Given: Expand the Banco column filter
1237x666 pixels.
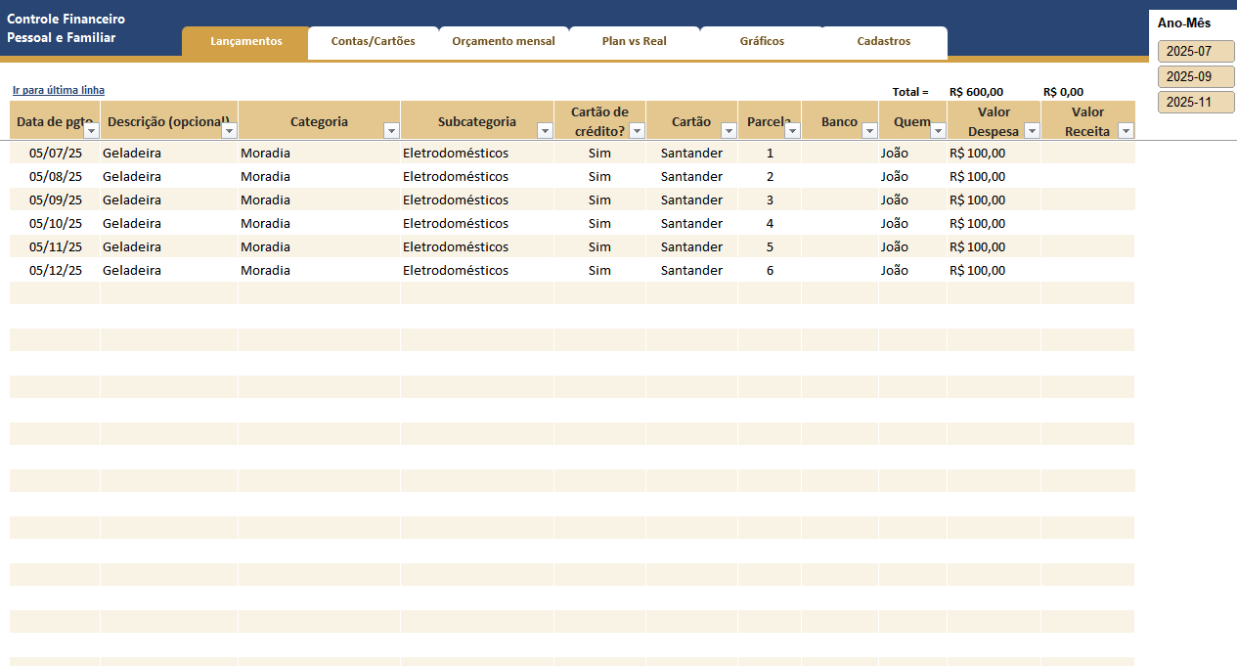Looking at the screenshot, I should pos(868,131).
